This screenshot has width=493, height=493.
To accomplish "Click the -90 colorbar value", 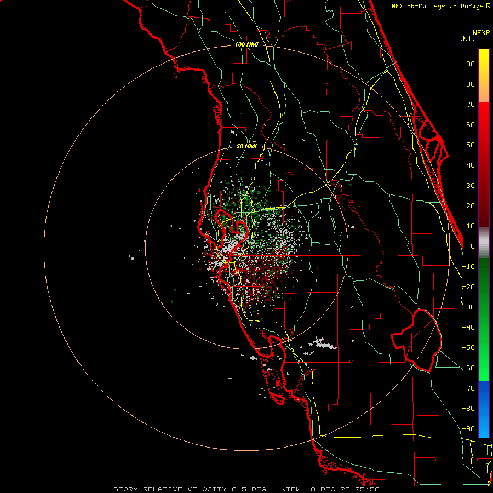I will (x=468, y=429).
